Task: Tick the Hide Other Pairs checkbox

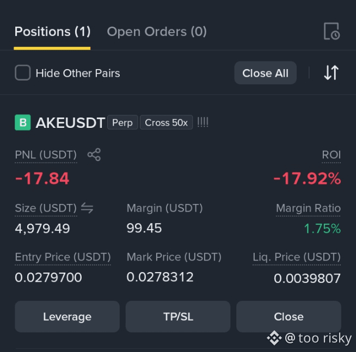Action: pyautogui.click(x=23, y=72)
